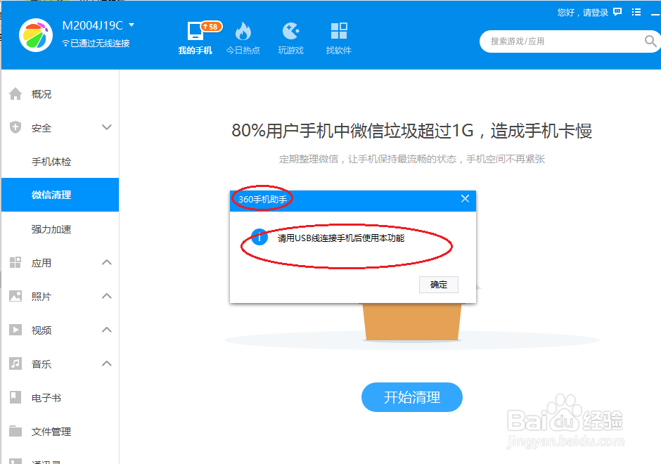This screenshot has width=661, height=464.
Task: Collapse the 安全 section chevron
Action: 107,127
